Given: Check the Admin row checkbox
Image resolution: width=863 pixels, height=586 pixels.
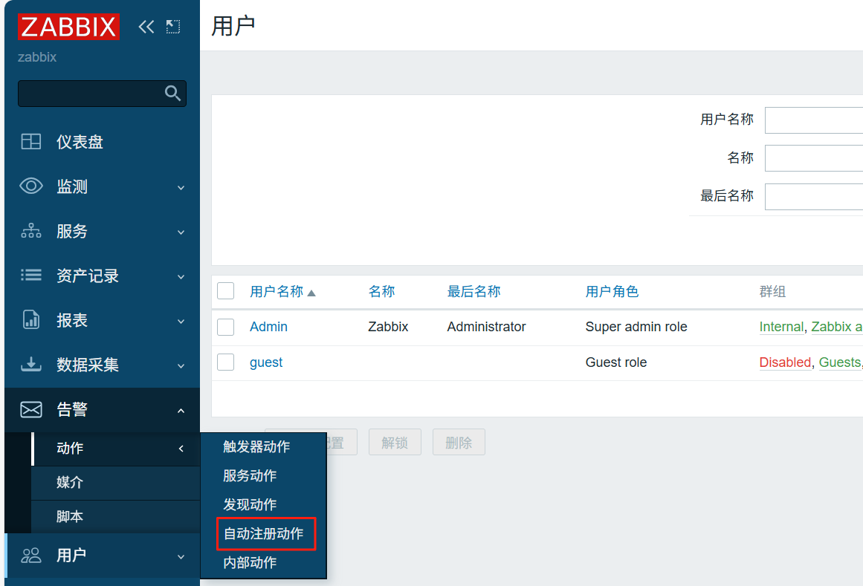Looking at the screenshot, I should [226, 327].
